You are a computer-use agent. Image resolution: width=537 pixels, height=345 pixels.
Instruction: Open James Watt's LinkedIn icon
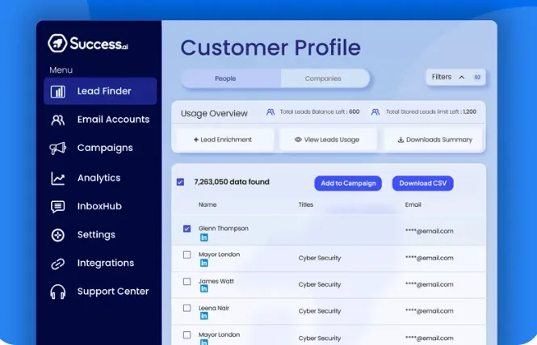[203, 288]
